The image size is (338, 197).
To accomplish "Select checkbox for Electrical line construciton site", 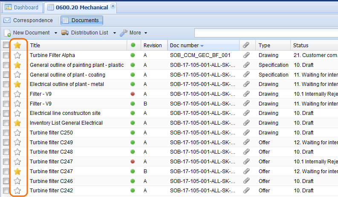I will [x=6, y=113].
